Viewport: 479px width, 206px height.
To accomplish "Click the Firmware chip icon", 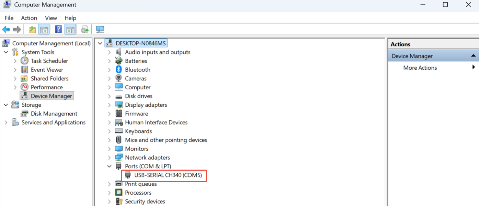I will click(119, 114).
